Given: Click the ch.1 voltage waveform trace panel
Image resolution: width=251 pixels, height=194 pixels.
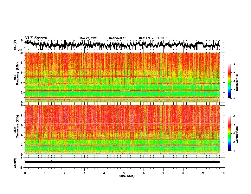Looking at the screenshot, I should point(124,45).
